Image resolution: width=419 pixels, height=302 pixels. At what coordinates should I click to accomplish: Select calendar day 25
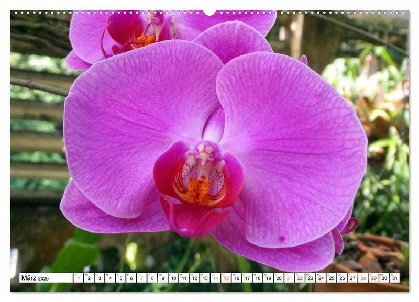coord(332,278)
